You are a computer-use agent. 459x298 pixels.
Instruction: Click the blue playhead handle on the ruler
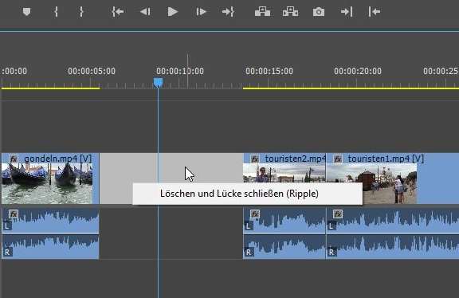pos(158,83)
